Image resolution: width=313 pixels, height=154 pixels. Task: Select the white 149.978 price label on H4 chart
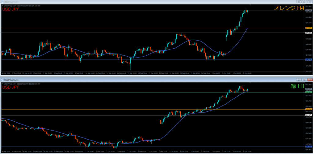309,33
